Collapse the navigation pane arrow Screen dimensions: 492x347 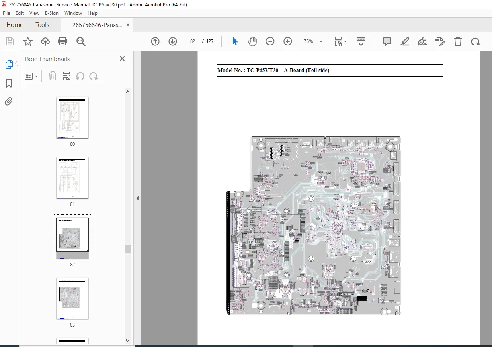(137, 198)
